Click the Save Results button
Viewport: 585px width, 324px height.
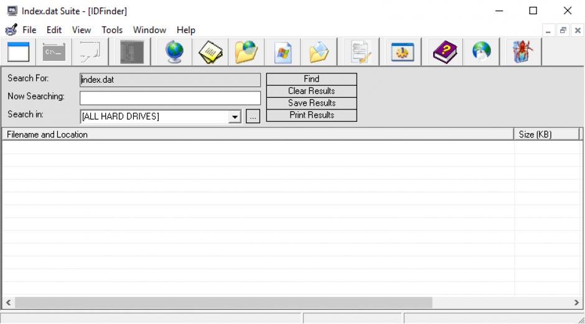(312, 103)
